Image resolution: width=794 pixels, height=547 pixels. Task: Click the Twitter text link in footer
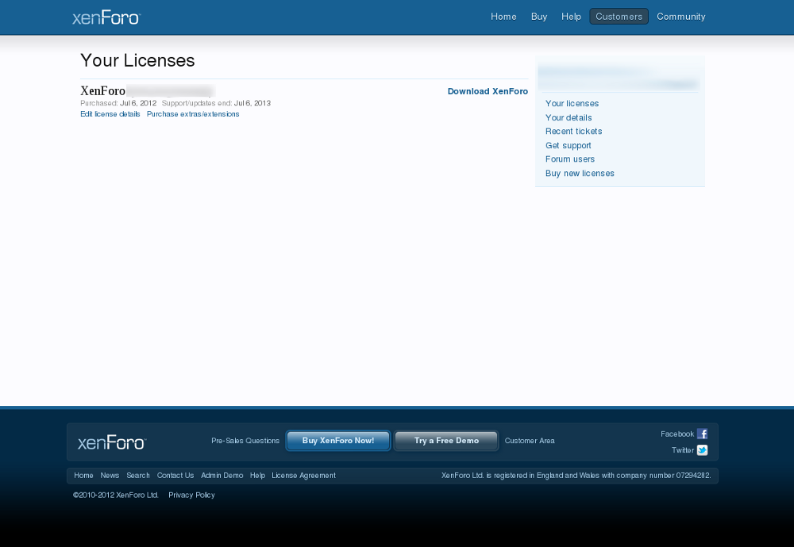[683, 450]
